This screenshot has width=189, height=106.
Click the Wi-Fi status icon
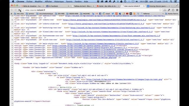(133, 1)
